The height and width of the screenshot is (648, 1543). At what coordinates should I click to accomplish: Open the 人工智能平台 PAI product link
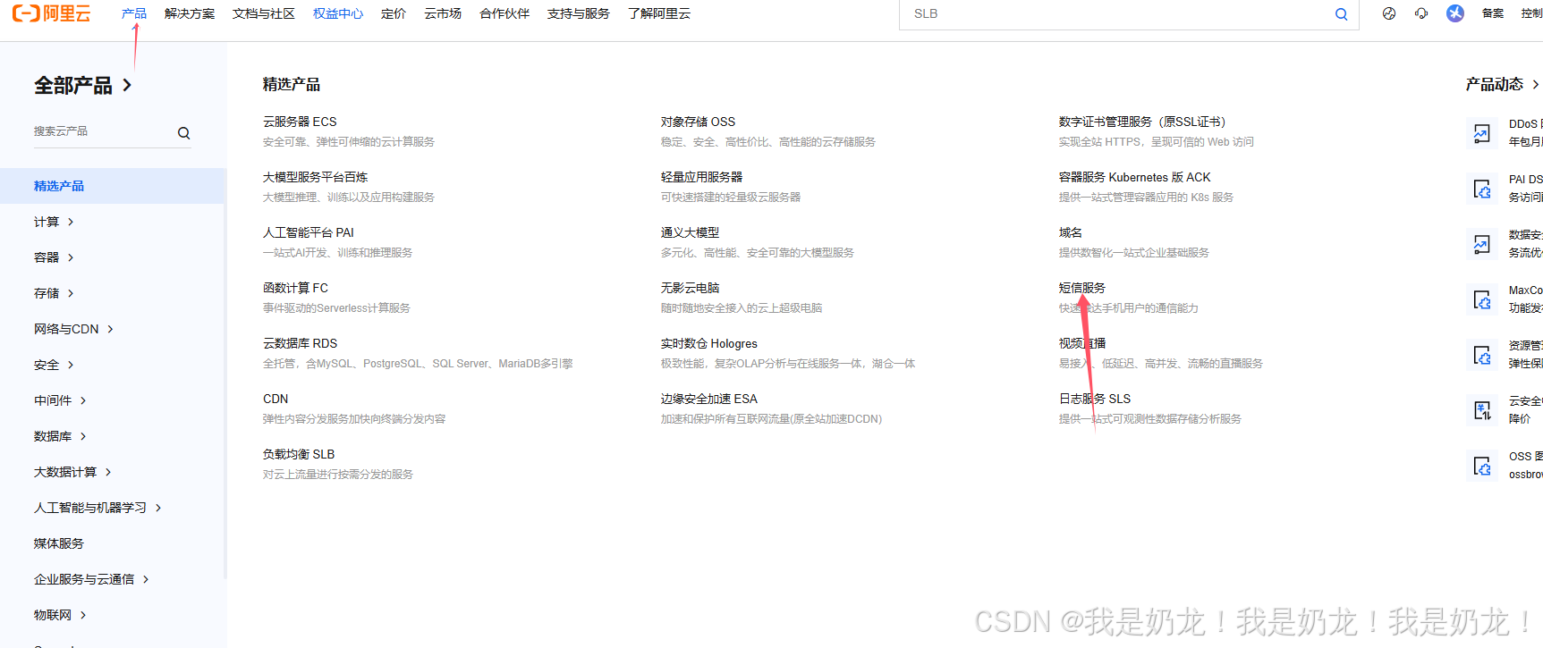(309, 232)
